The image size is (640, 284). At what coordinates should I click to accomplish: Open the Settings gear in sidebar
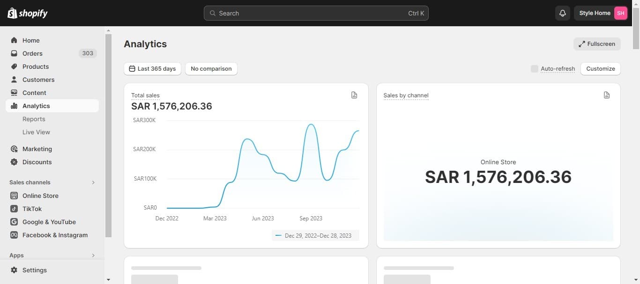point(14,270)
